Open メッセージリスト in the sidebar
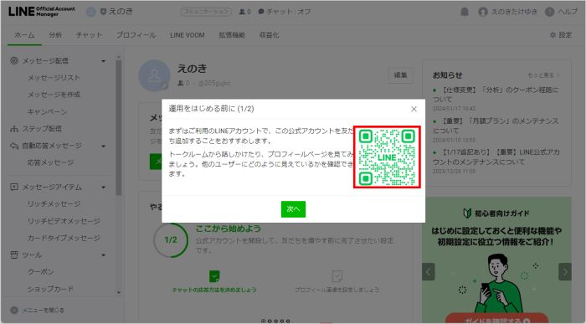586x324 pixels. coord(54,78)
